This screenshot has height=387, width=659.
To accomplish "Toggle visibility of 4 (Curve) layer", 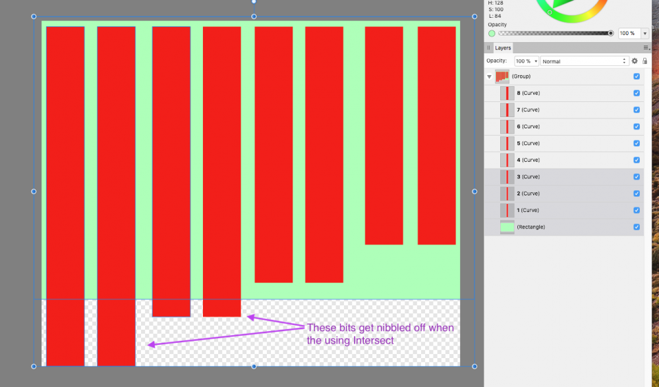I will [637, 160].
